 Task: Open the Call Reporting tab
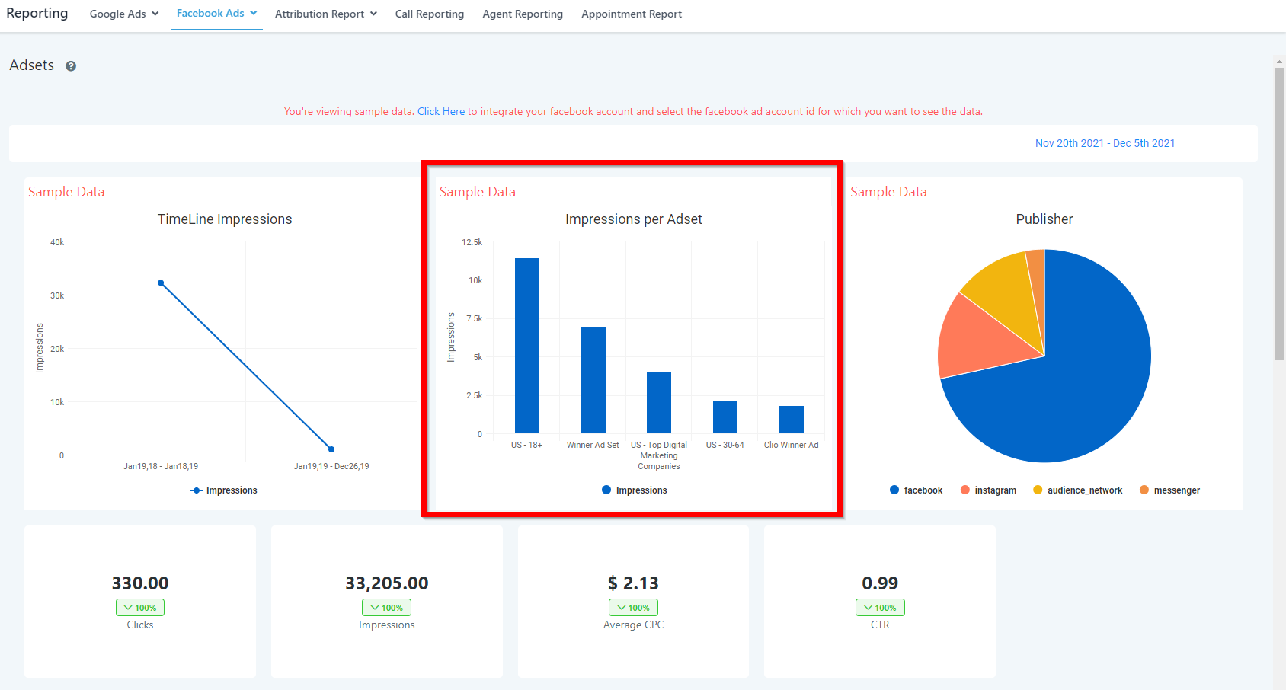pyautogui.click(x=429, y=14)
